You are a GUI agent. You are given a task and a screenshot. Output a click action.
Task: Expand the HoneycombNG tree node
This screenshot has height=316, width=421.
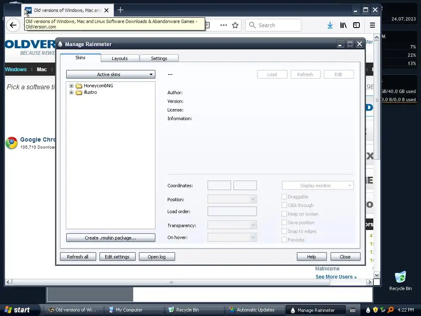click(71, 86)
